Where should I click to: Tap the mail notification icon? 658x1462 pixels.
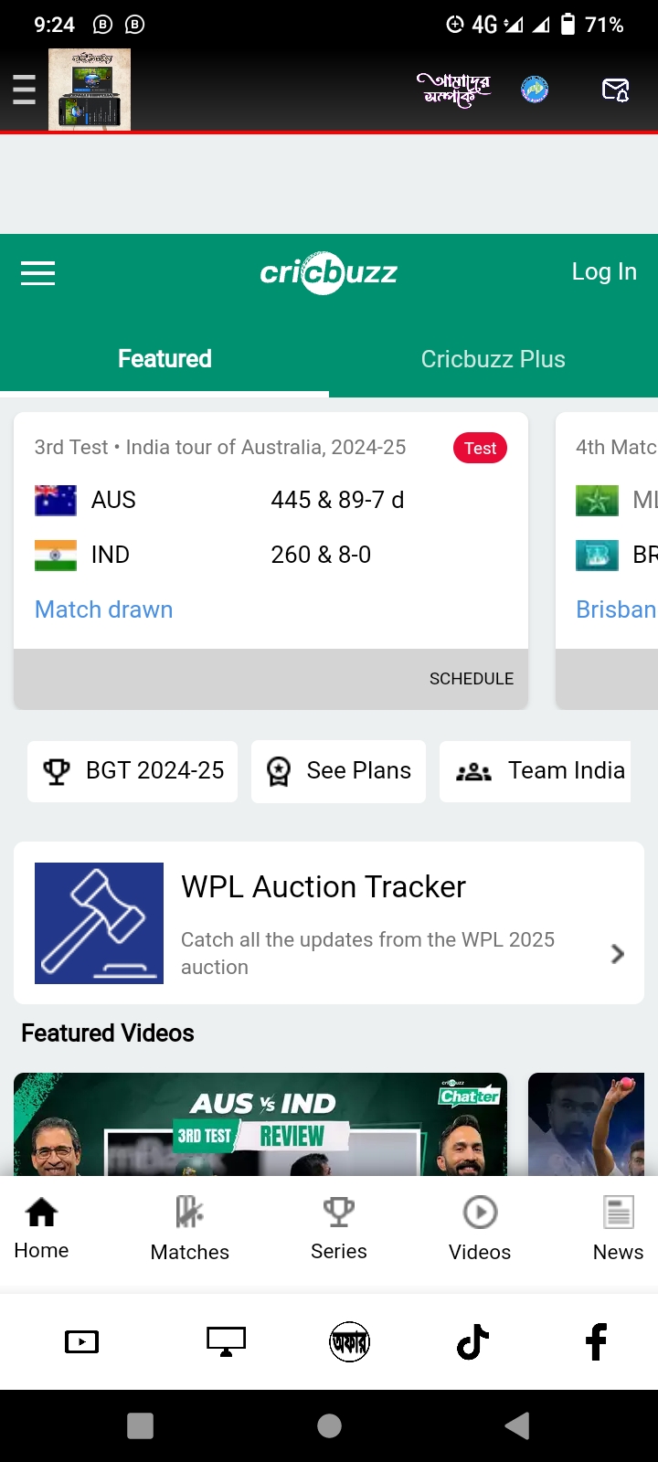(615, 90)
